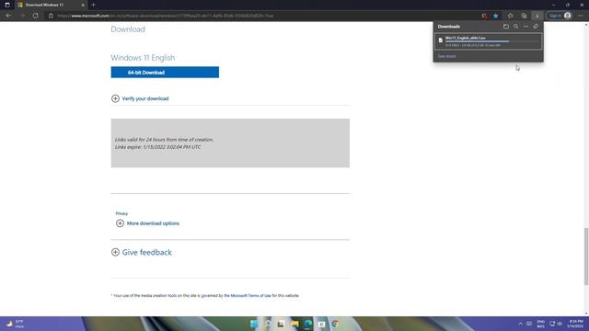Screen dimensions: 589x331
Task: Open downloads folder from Downloads panel
Action: [x=506, y=27]
